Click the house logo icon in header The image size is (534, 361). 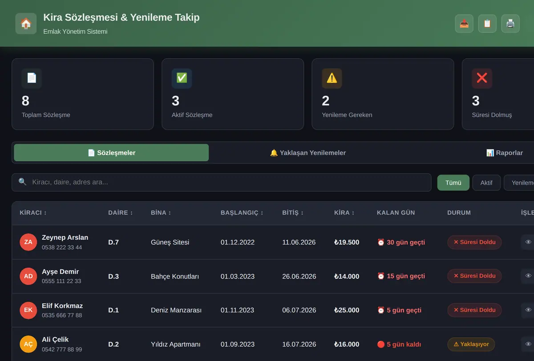26,24
